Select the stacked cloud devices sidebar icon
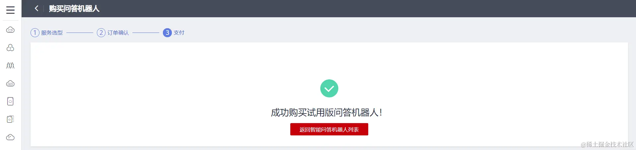The height and width of the screenshot is (150, 636). (10, 119)
